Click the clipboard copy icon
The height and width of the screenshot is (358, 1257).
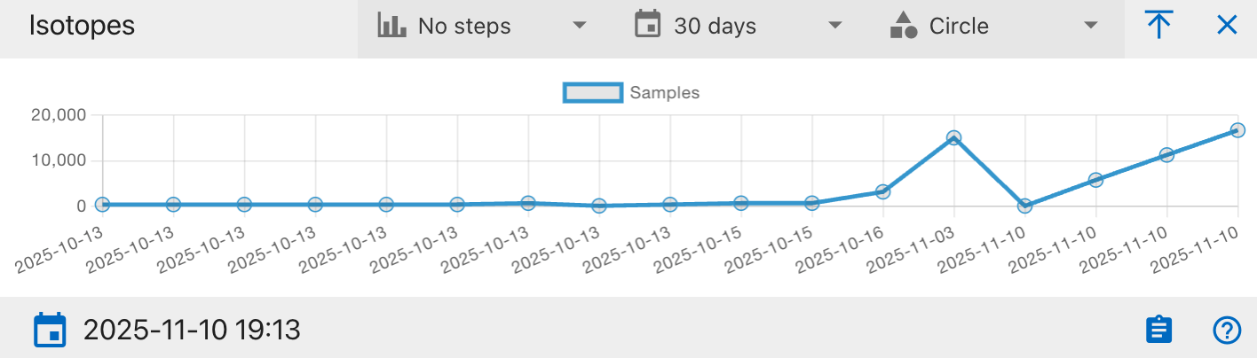point(1158,330)
